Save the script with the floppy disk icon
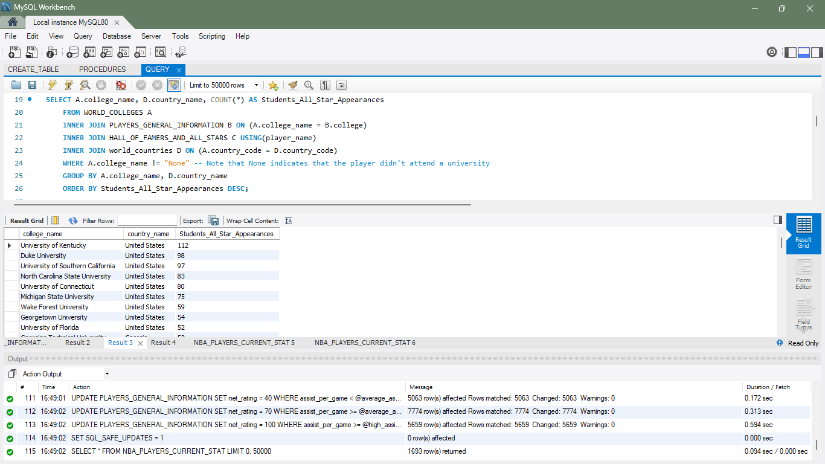 pos(33,85)
